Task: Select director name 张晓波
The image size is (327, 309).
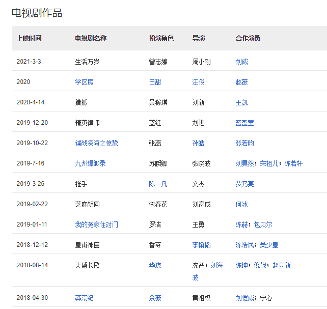Action: pos(201,163)
